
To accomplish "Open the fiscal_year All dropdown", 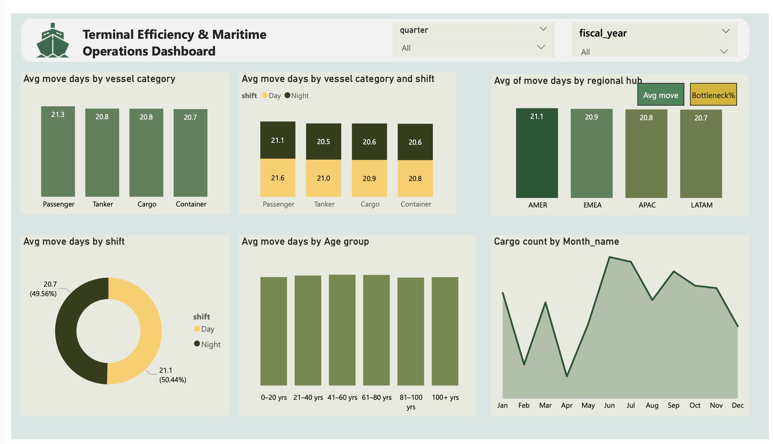I will [723, 51].
